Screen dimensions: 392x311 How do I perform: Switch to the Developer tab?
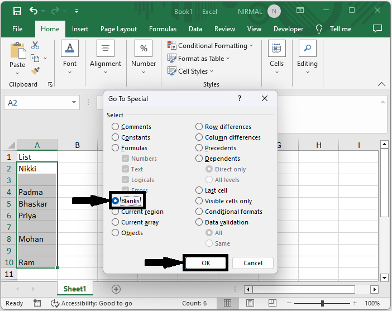click(288, 29)
